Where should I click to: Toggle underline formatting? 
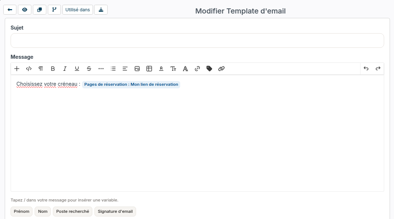77,69
